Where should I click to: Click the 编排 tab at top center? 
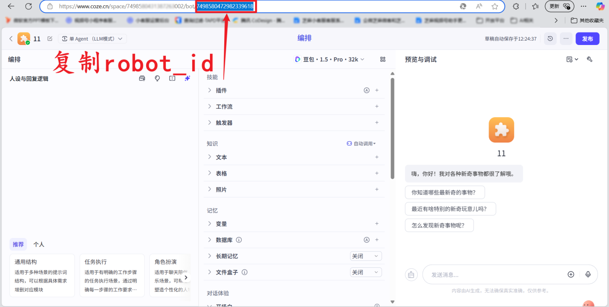[304, 38]
